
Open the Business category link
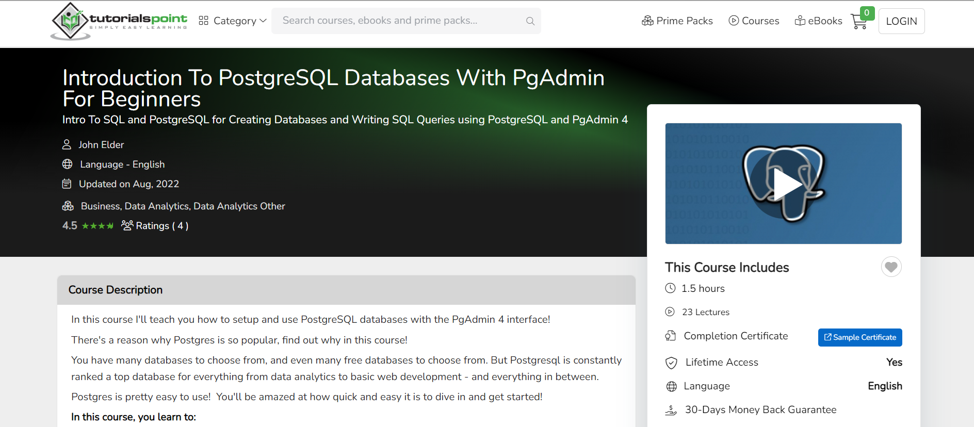[x=101, y=206]
